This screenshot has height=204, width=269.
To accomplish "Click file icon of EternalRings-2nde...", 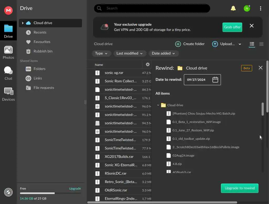I will point(97,199).
